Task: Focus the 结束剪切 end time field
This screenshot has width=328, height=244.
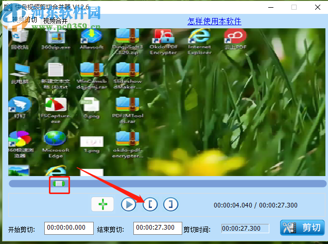Action: point(158,228)
